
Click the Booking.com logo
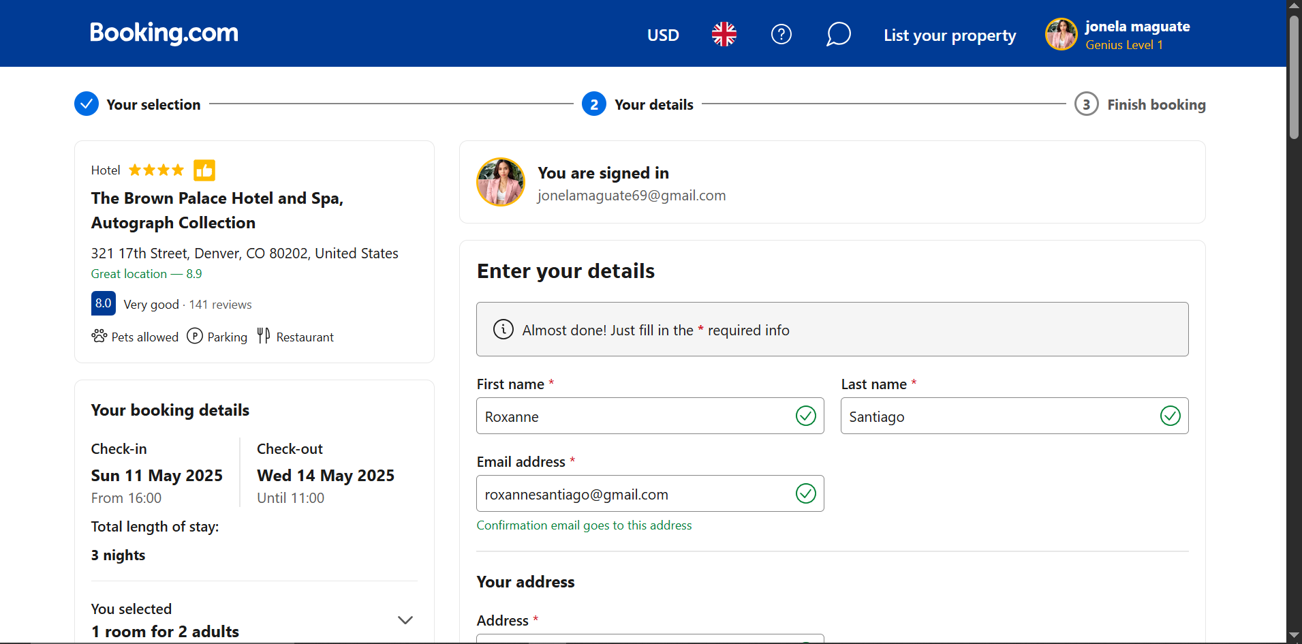pyautogui.click(x=164, y=33)
